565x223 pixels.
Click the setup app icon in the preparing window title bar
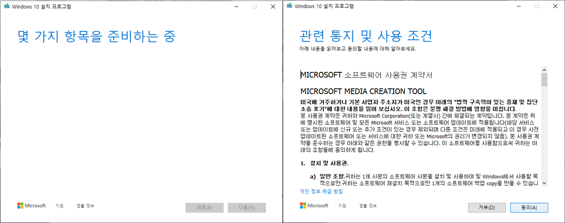coord(6,6)
